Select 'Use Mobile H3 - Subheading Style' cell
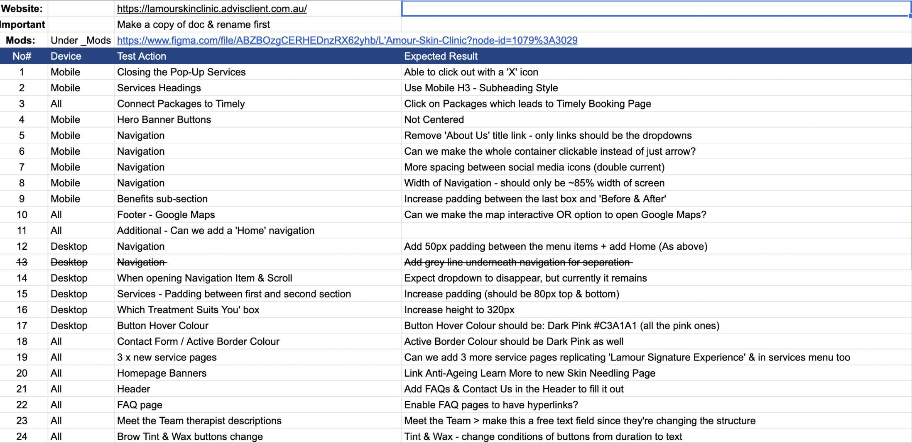The width and height of the screenshot is (912, 443). click(x=656, y=88)
